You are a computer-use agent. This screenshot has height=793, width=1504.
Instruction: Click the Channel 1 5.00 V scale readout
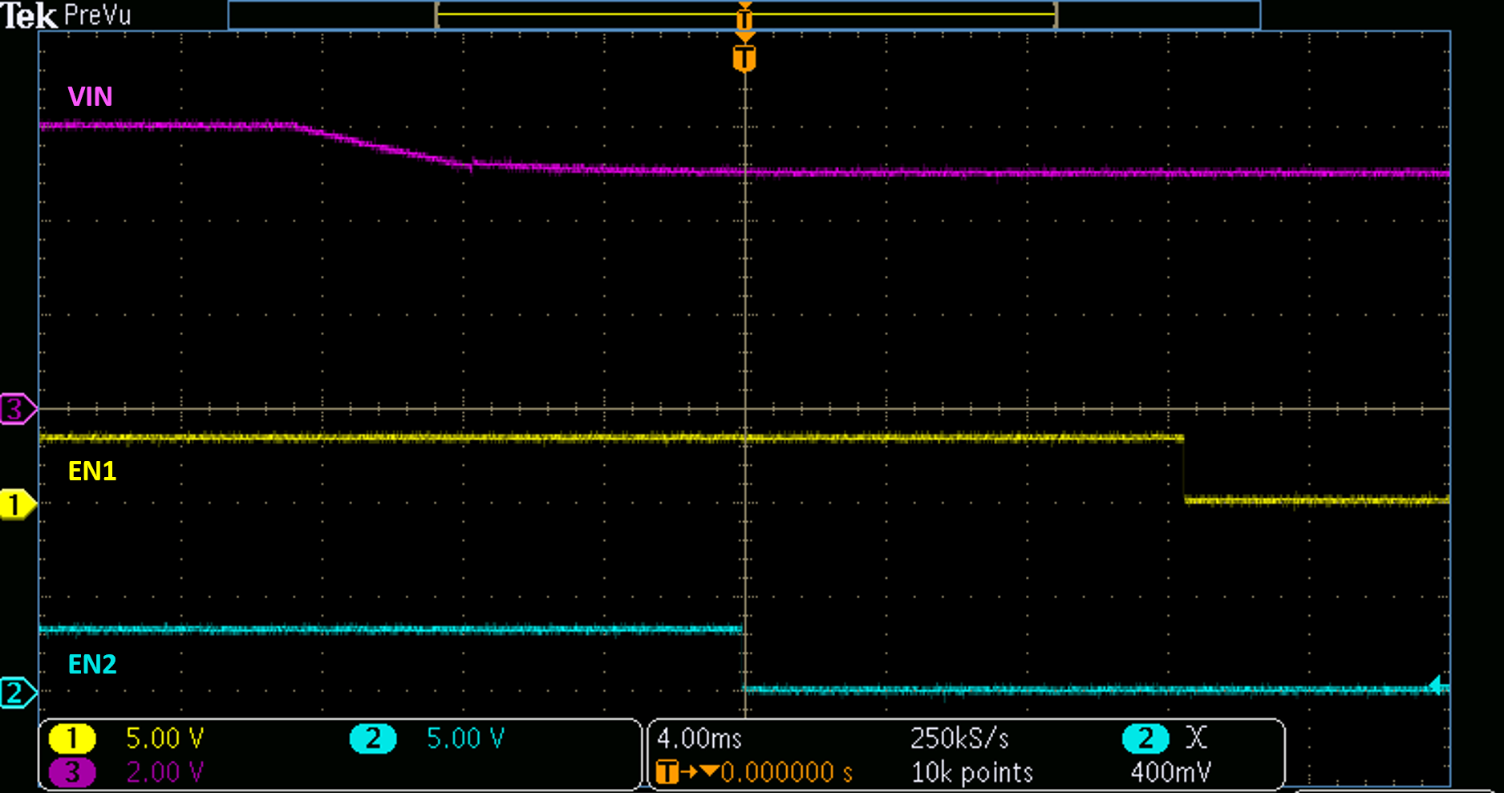pyautogui.click(x=164, y=739)
